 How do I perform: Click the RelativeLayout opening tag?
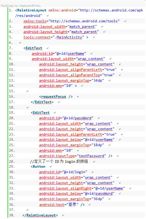tap(31, 10)
